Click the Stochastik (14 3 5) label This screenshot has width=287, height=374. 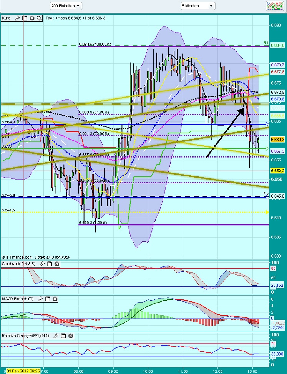(x=18, y=264)
